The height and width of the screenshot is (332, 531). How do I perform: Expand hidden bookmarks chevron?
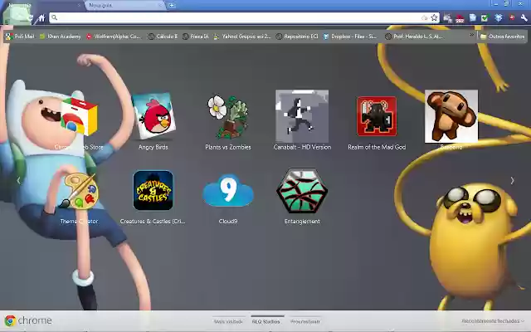coord(471,35)
